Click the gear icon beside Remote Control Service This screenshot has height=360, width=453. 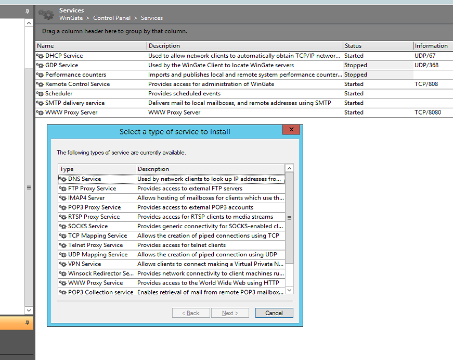click(40, 84)
